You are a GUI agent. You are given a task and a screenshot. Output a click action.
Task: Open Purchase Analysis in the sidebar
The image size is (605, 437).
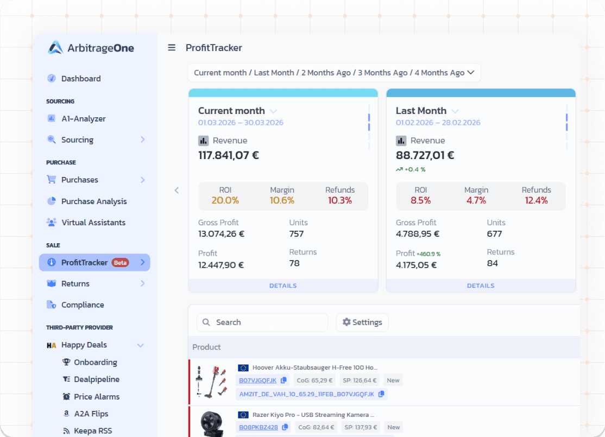(x=94, y=201)
